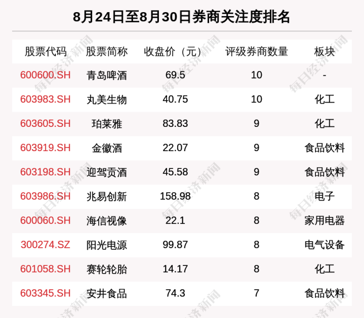This screenshot has width=364, height=318.
Task: Click broker count 8 for 兆易创新
Action: [257, 196]
